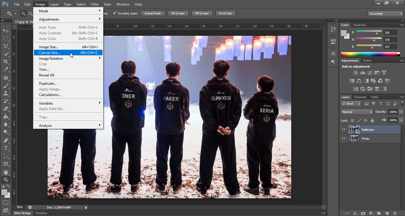Image resolution: width=405 pixels, height=216 pixels.
Task: Choose the Rectangular Marquee tool
Action: pos(6,38)
